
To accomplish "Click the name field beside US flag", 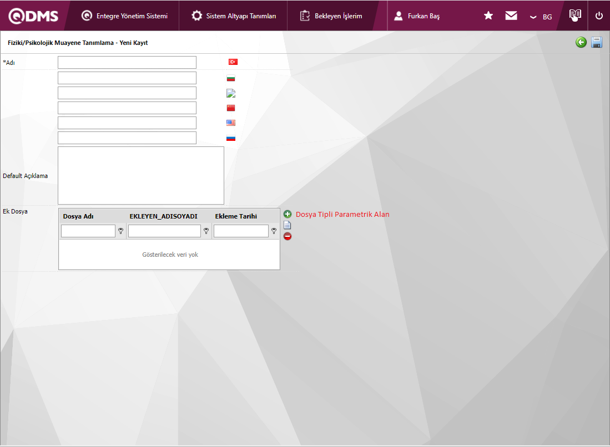I will click(127, 123).
